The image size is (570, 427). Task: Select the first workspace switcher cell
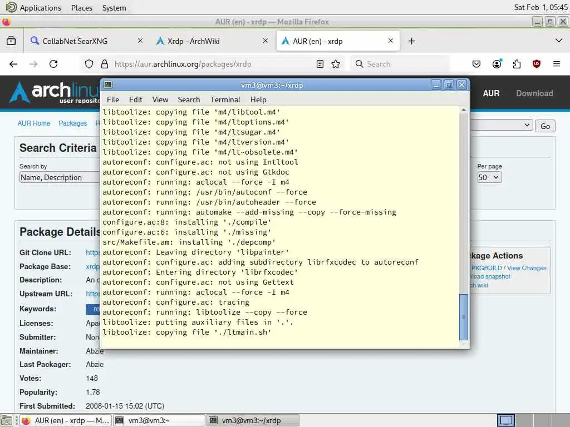point(505,420)
